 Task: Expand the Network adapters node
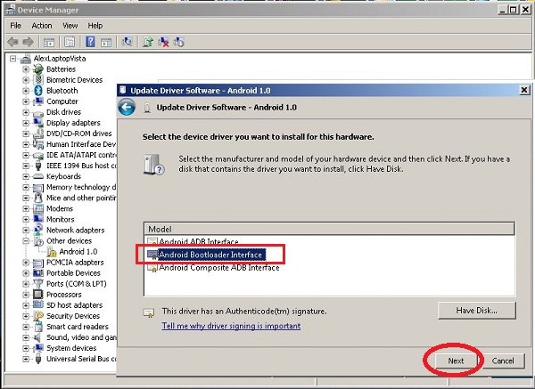pyautogui.click(x=26, y=231)
